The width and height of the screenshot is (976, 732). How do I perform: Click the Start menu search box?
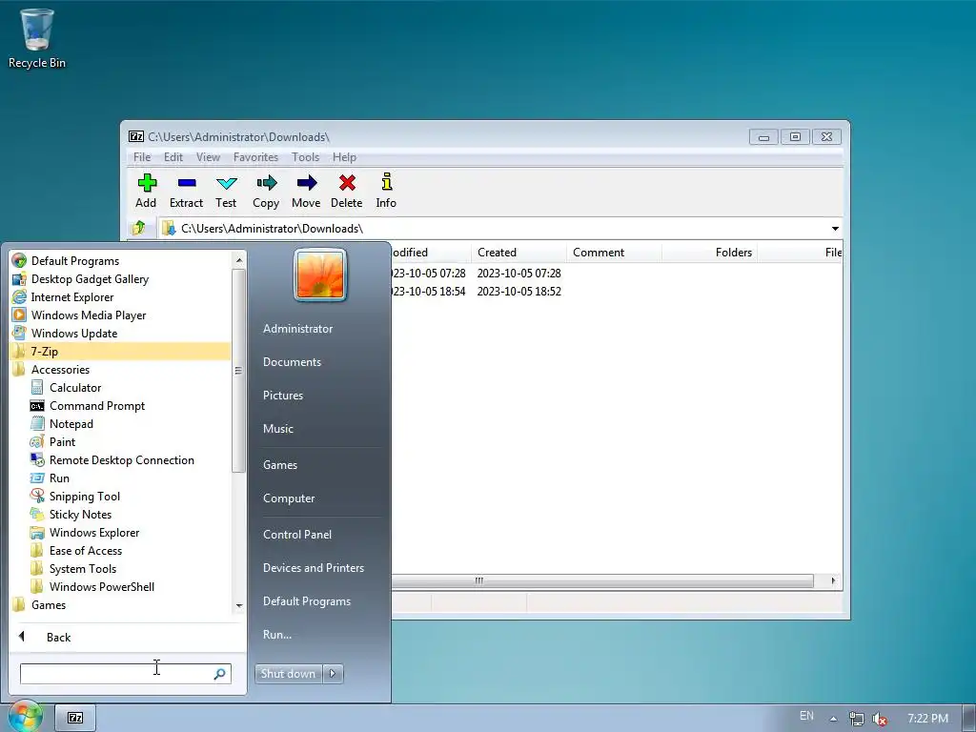pos(125,674)
